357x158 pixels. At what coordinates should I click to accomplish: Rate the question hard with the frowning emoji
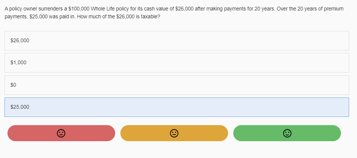tap(61, 133)
